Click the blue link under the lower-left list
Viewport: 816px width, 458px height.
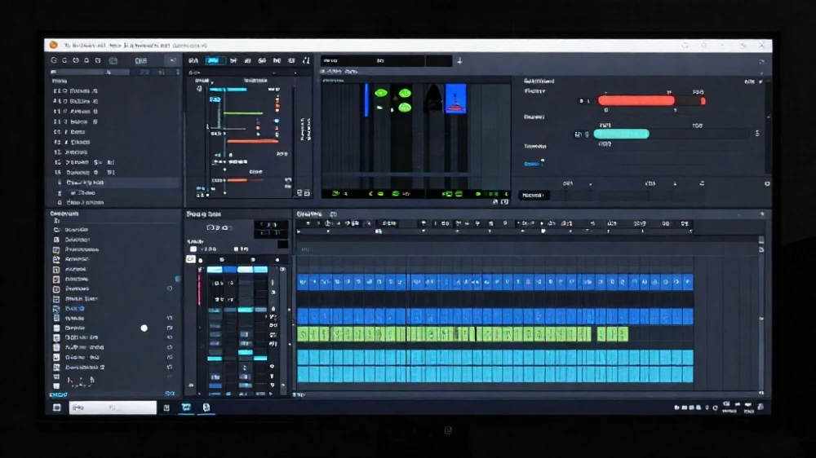click(58, 394)
